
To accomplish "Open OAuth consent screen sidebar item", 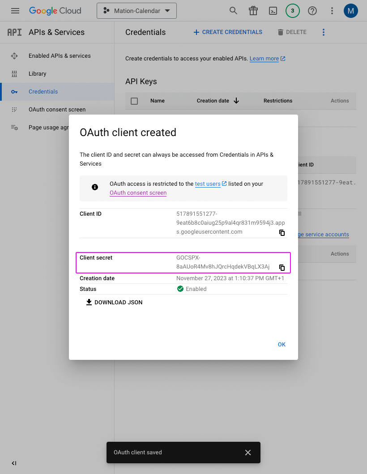I will tap(57, 109).
